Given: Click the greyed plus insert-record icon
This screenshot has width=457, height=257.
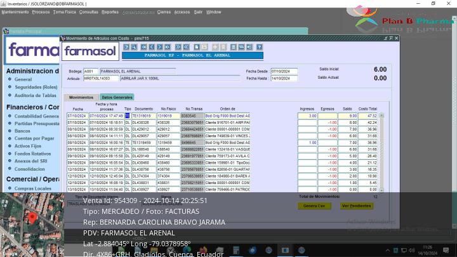Looking at the screenshot, I should point(215,47).
